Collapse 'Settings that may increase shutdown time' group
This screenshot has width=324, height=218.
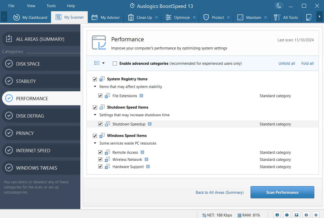coord(95,115)
